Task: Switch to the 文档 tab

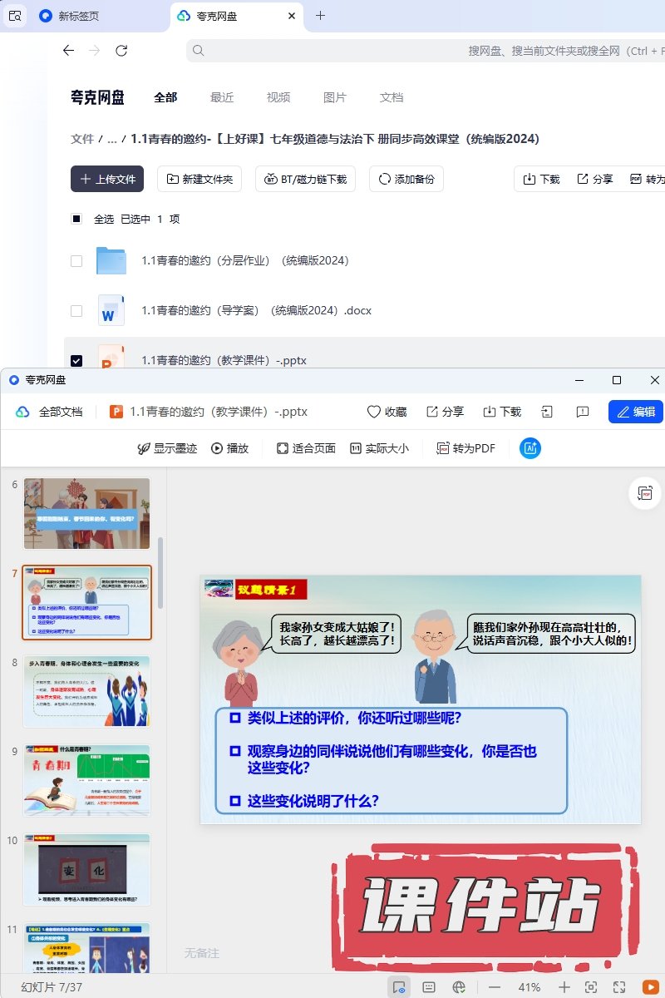Action: pos(392,97)
